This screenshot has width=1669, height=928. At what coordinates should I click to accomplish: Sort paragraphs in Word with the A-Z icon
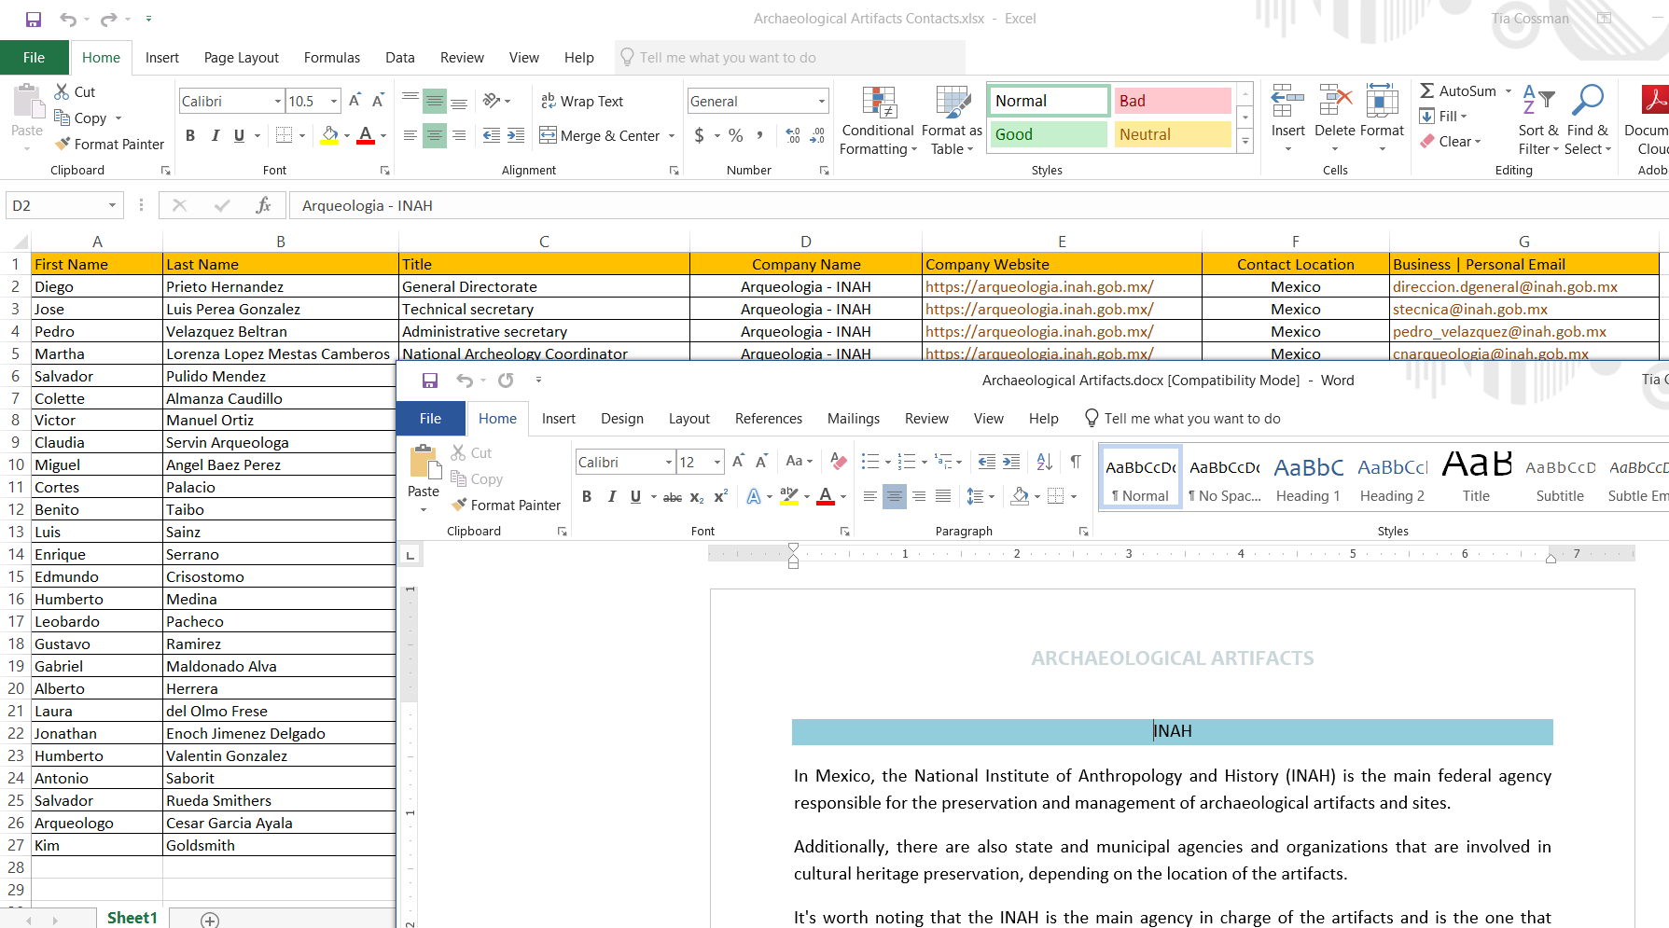point(1045,461)
